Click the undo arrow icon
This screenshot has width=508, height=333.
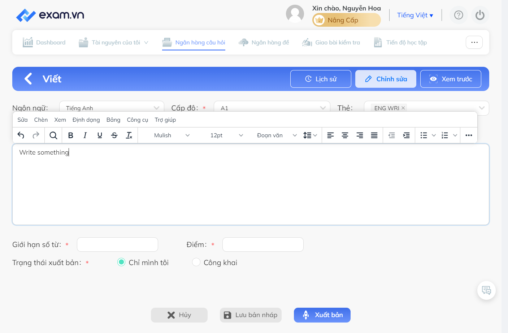(21, 135)
